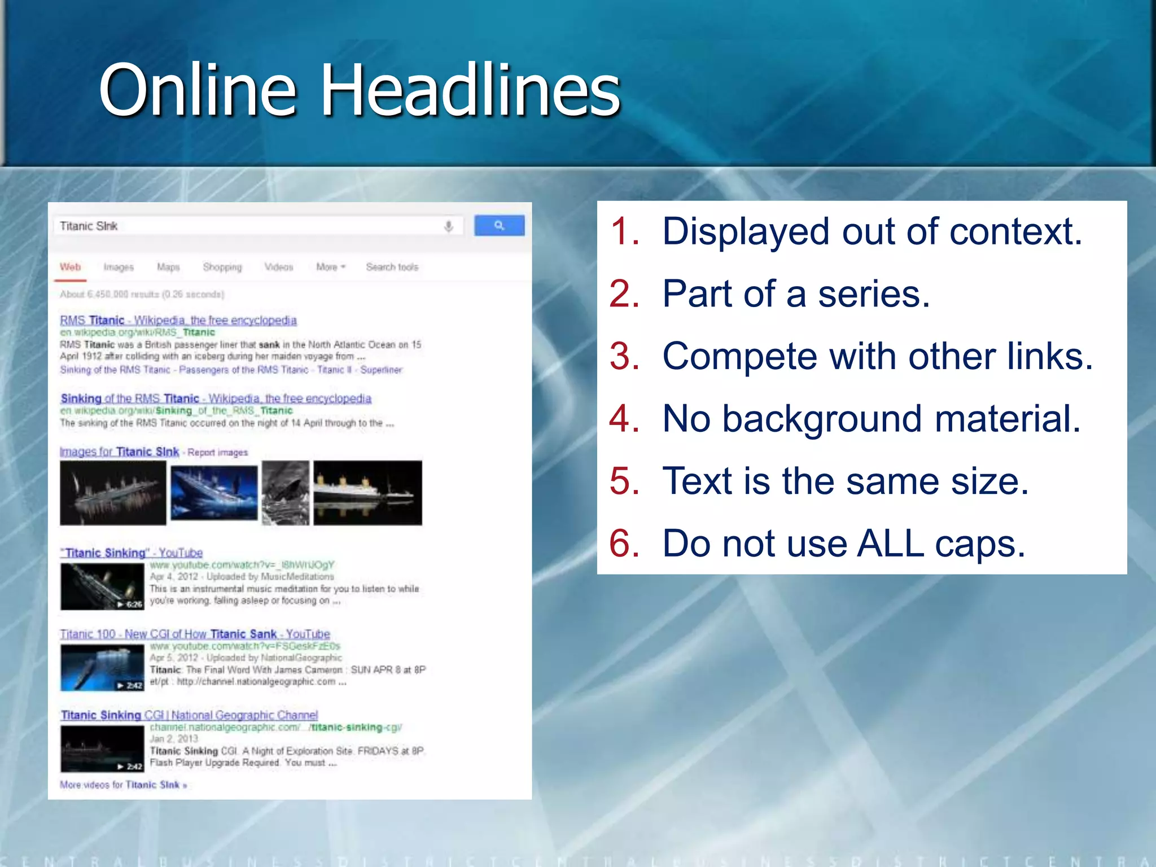The width and height of the screenshot is (1156, 867).
Task: Open Sinking of the RMS Titanic link
Action: (x=216, y=399)
